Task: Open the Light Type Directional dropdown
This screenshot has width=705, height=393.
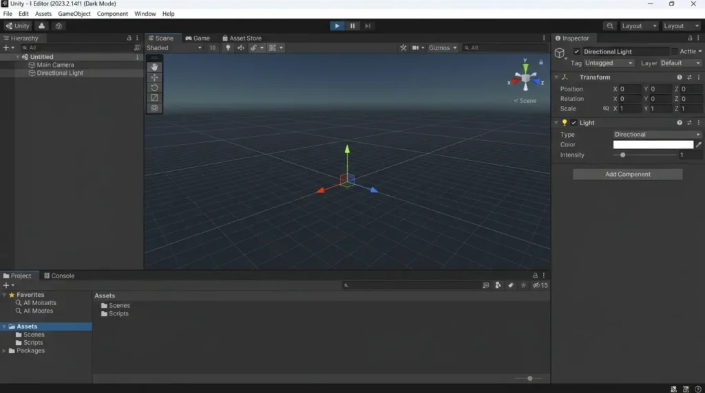Action: [657, 135]
